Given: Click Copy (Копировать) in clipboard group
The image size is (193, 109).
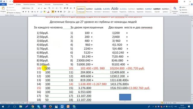Looking at the screenshot, I should click(x=11, y=10).
